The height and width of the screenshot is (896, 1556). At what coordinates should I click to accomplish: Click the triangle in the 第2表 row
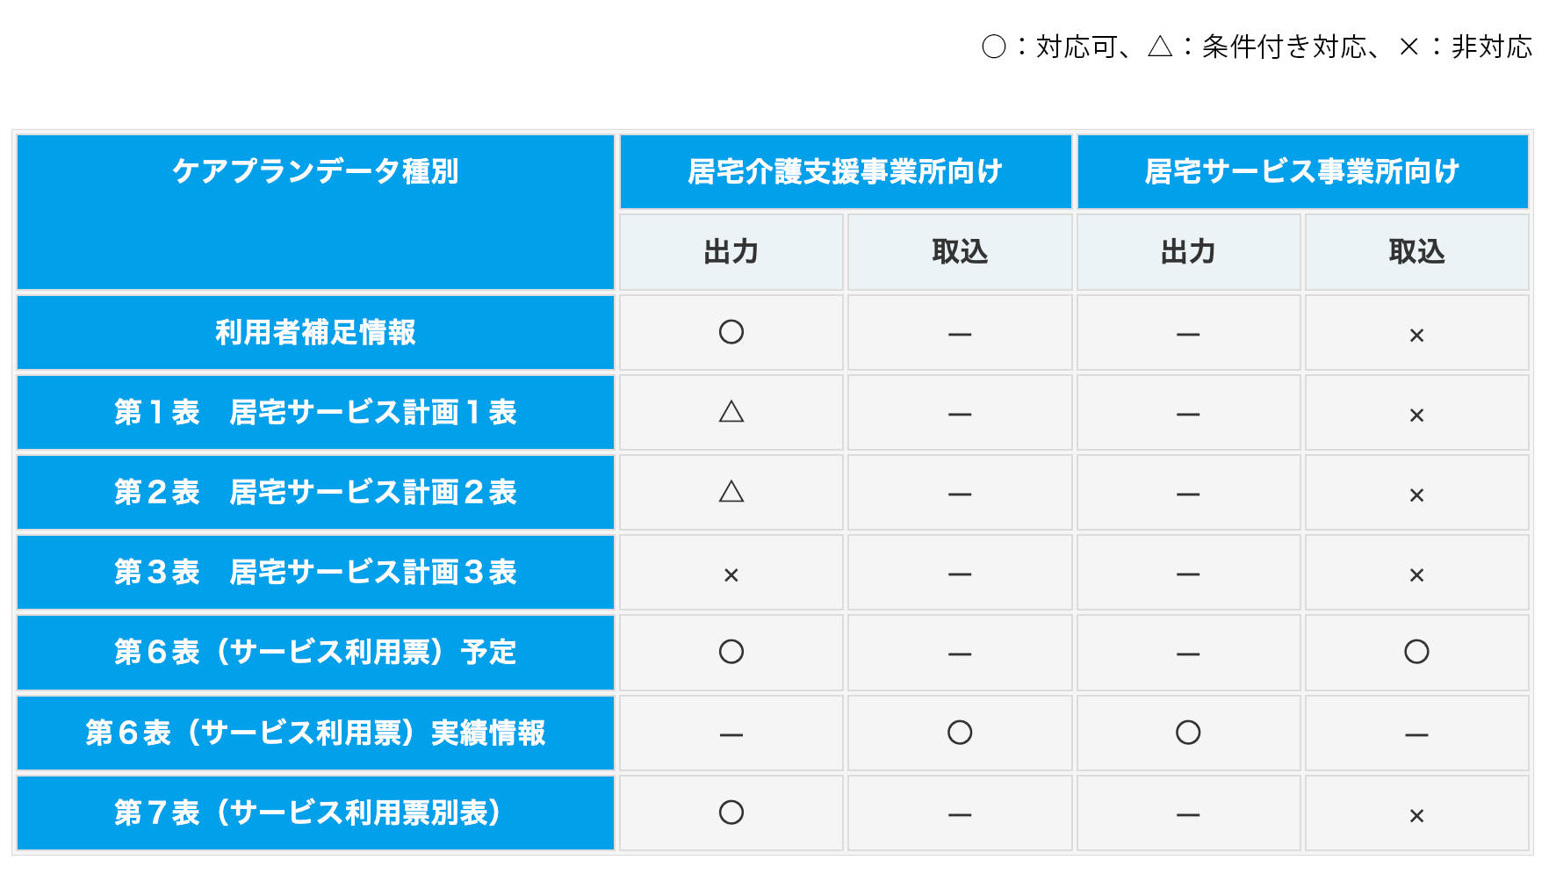(731, 492)
